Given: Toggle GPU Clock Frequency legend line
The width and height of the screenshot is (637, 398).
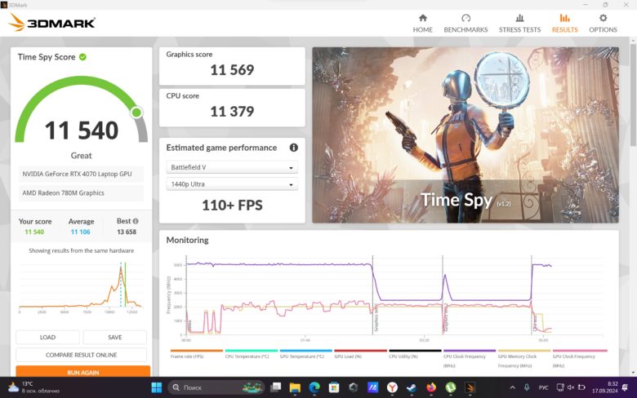Looking at the screenshot, I should (x=579, y=358).
